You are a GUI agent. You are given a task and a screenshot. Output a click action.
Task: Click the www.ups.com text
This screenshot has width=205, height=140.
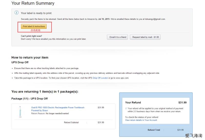click(x=122, y=78)
